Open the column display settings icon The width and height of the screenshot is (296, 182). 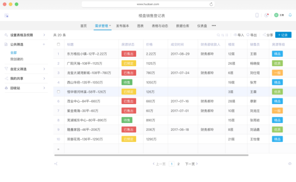(x=227, y=35)
